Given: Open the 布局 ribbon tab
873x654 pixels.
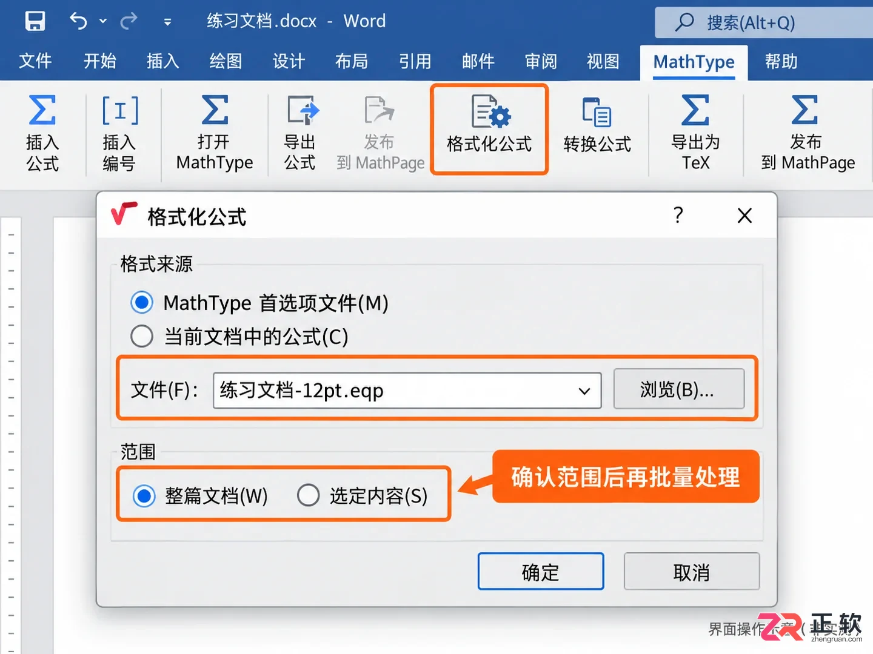Looking at the screenshot, I should 352,61.
